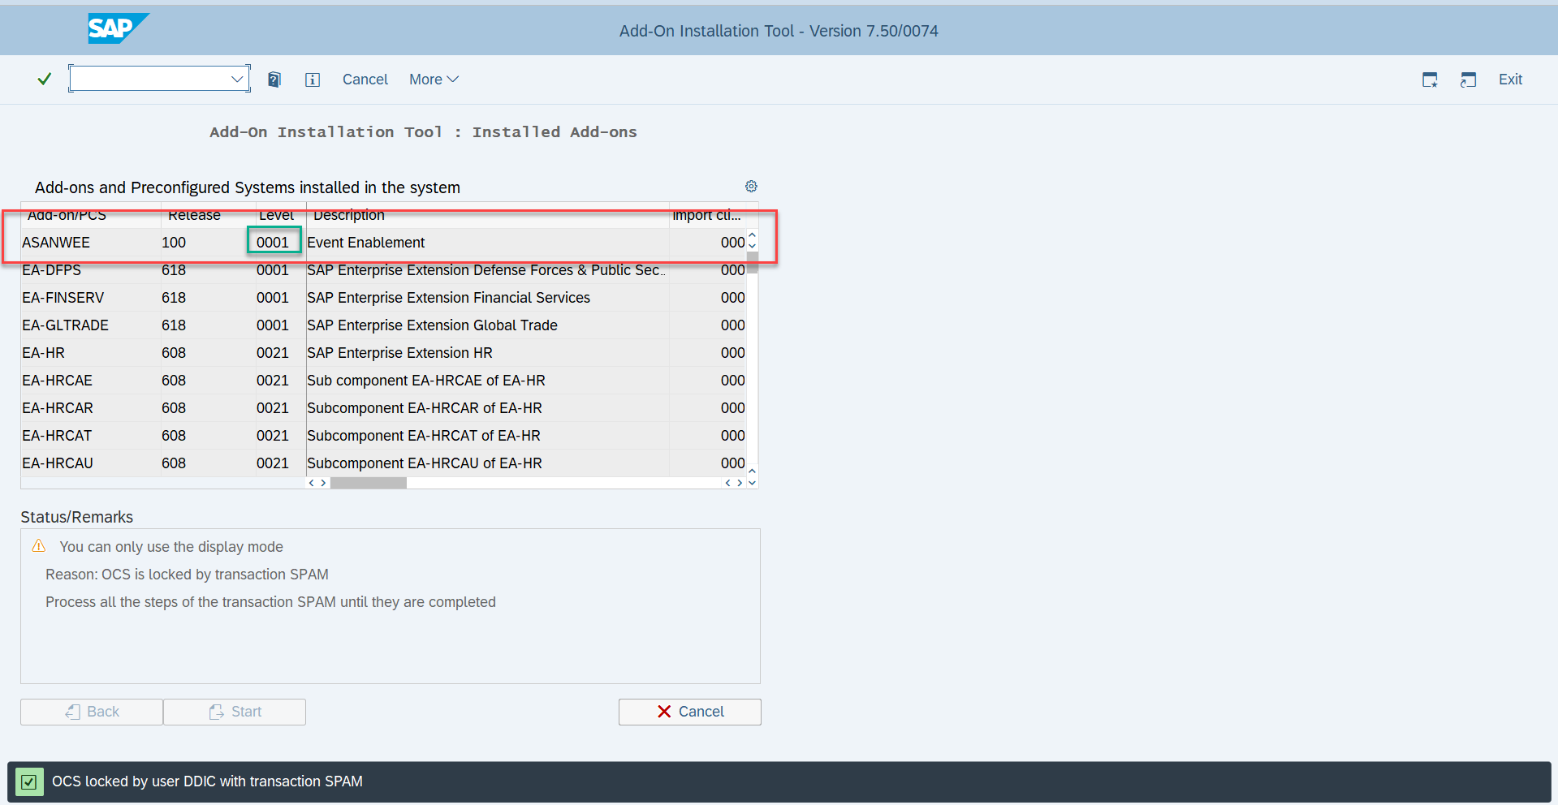Image resolution: width=1558 pixels, height=805 pixels.
Task: Click the warning triangle icon in Status/Remarks
Action: [x=39, y=545]
